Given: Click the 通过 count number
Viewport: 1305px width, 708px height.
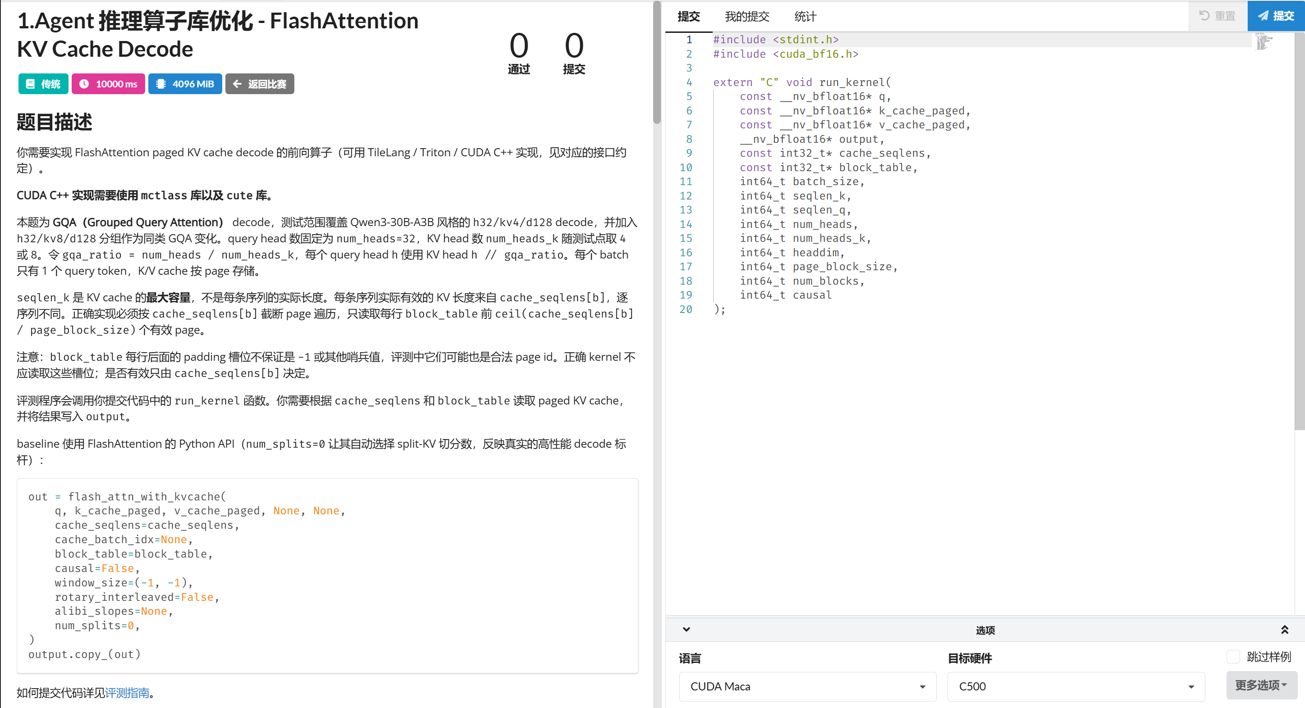Looking at the screenshot, I should click(x=519, y=45).
